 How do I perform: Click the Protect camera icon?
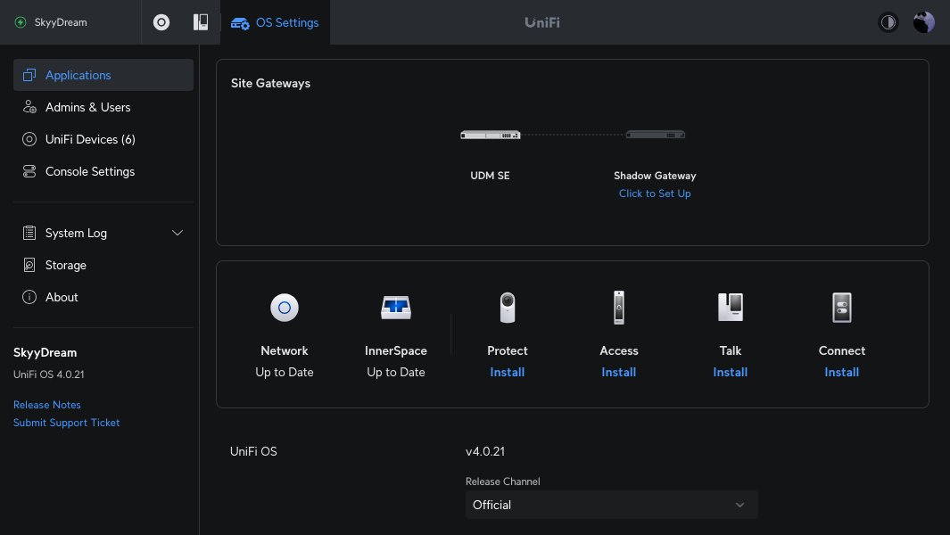[x=508, y=308]
